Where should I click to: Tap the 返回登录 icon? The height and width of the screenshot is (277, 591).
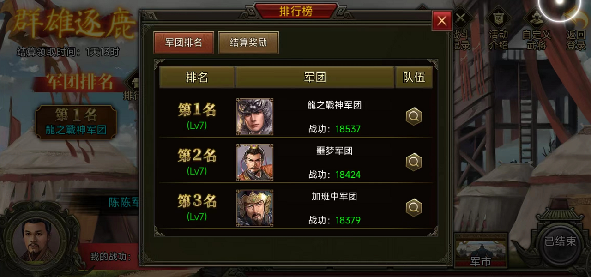click(576, 29)
